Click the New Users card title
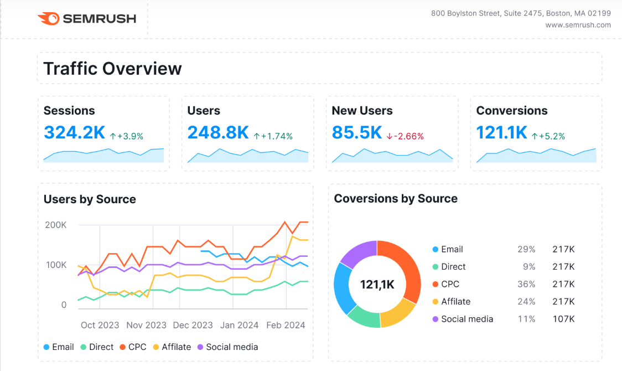622x371 pixels. [x=362, y=111]
